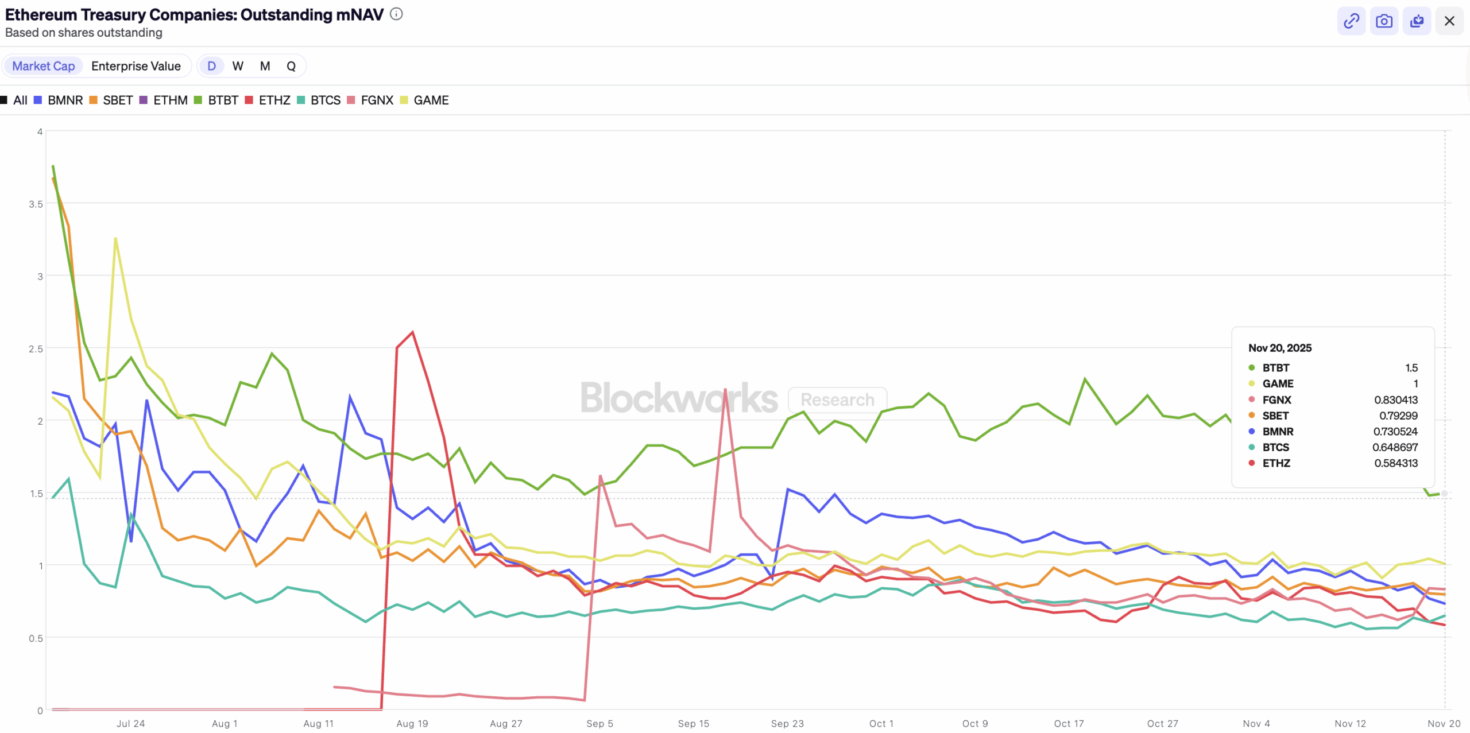Switch chart metric to Enterprise Value

(136, 66)
